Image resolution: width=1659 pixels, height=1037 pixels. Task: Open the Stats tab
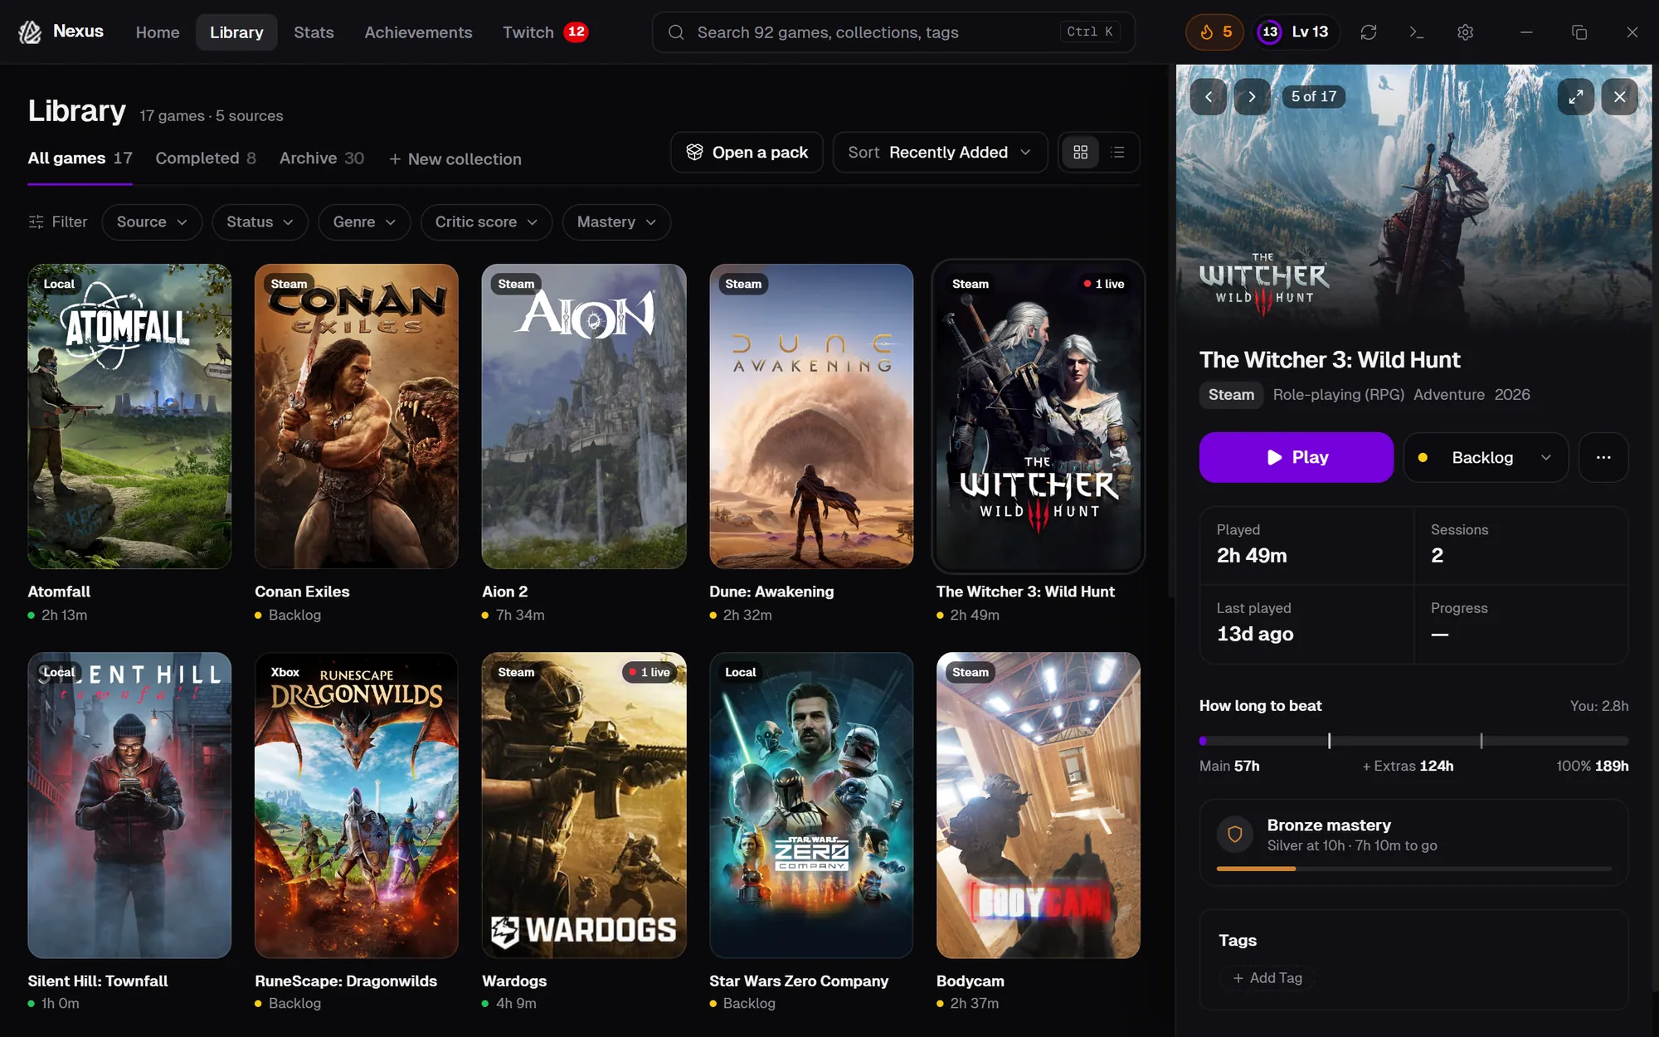pos(314,32)
